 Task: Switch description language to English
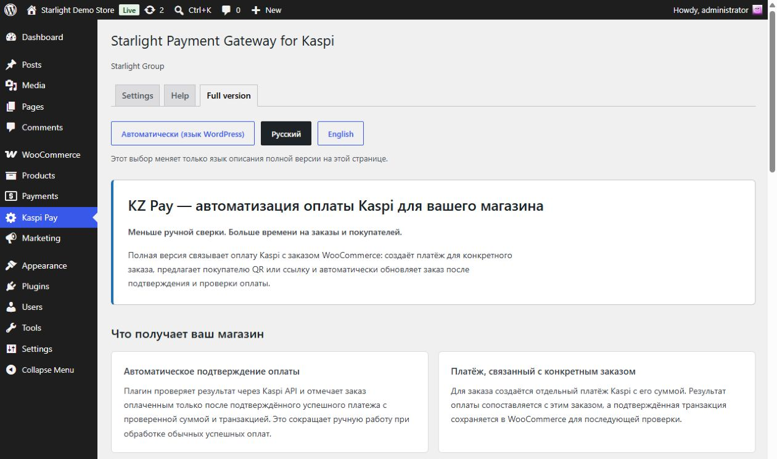pyautogui.click(x=340, y=134)
